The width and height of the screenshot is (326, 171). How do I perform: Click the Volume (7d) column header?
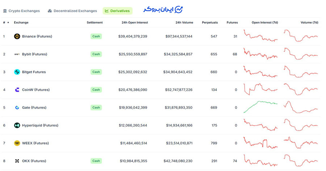309,23
